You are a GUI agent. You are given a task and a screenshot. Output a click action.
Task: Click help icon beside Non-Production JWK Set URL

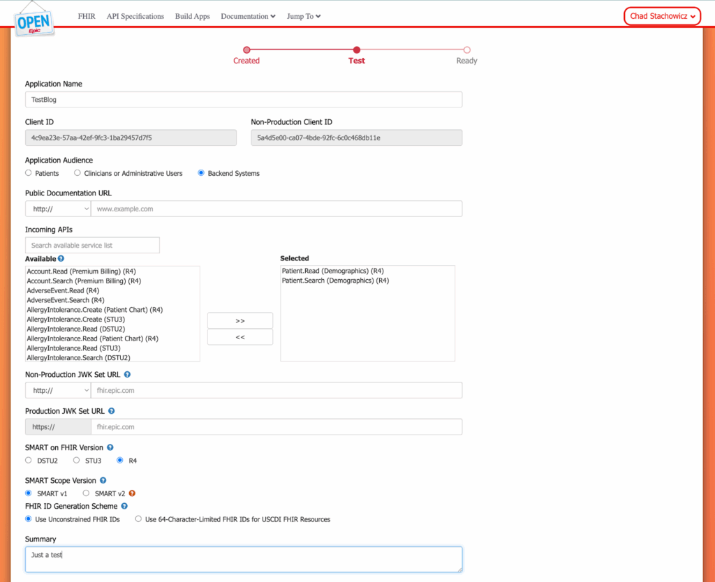[127, 375]
